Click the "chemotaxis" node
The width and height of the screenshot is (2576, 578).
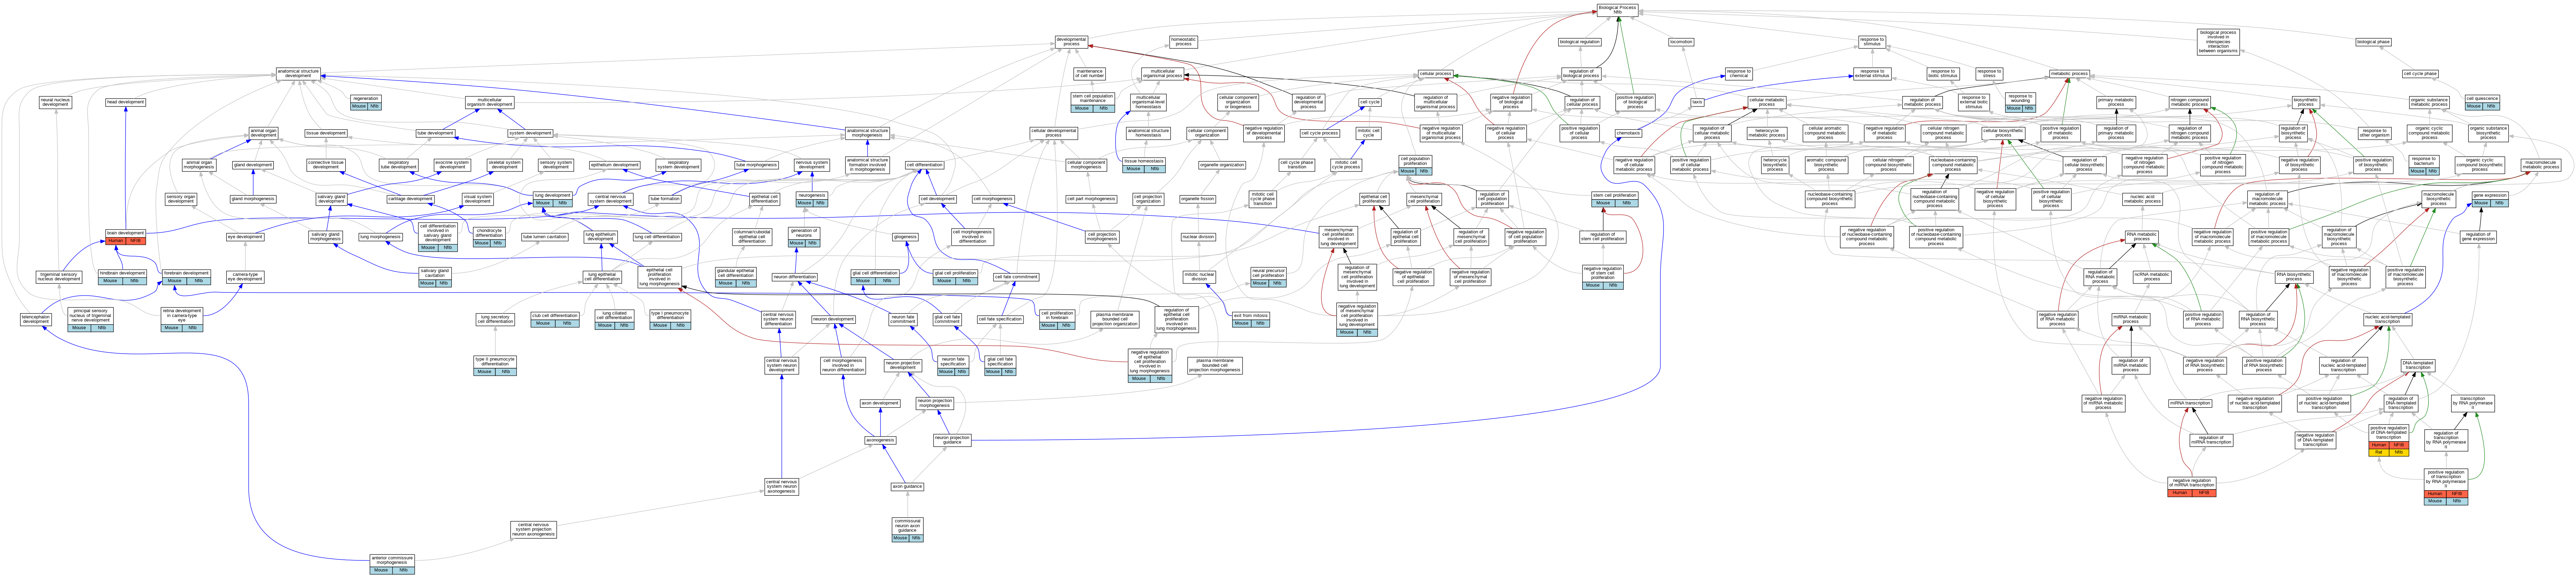pos(1628,133)
